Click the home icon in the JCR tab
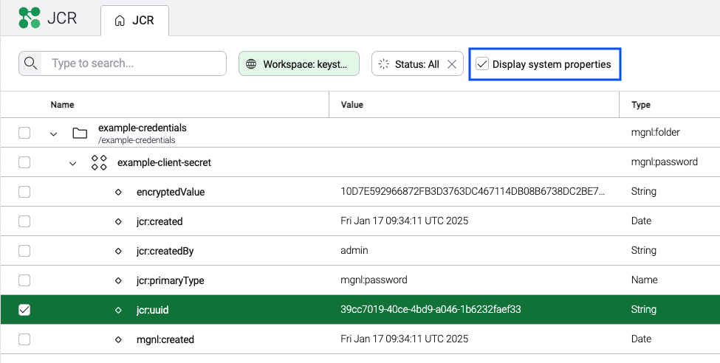The height and width of the screenshot is (363, 720). [120, 21]
